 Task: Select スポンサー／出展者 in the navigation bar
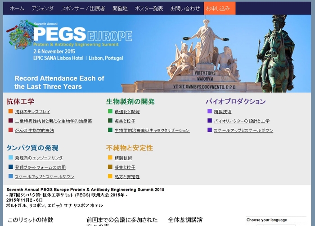(83, 9)
